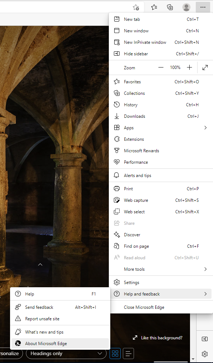
Task: Click the sidebar hide panel icon at bottom right
Action: [x=205, y=339]
